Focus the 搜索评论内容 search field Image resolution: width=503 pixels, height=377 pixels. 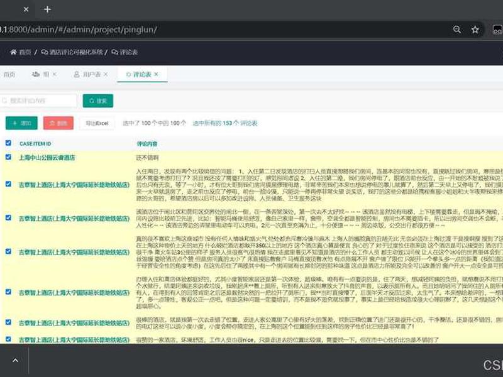[x=38, y=101]
